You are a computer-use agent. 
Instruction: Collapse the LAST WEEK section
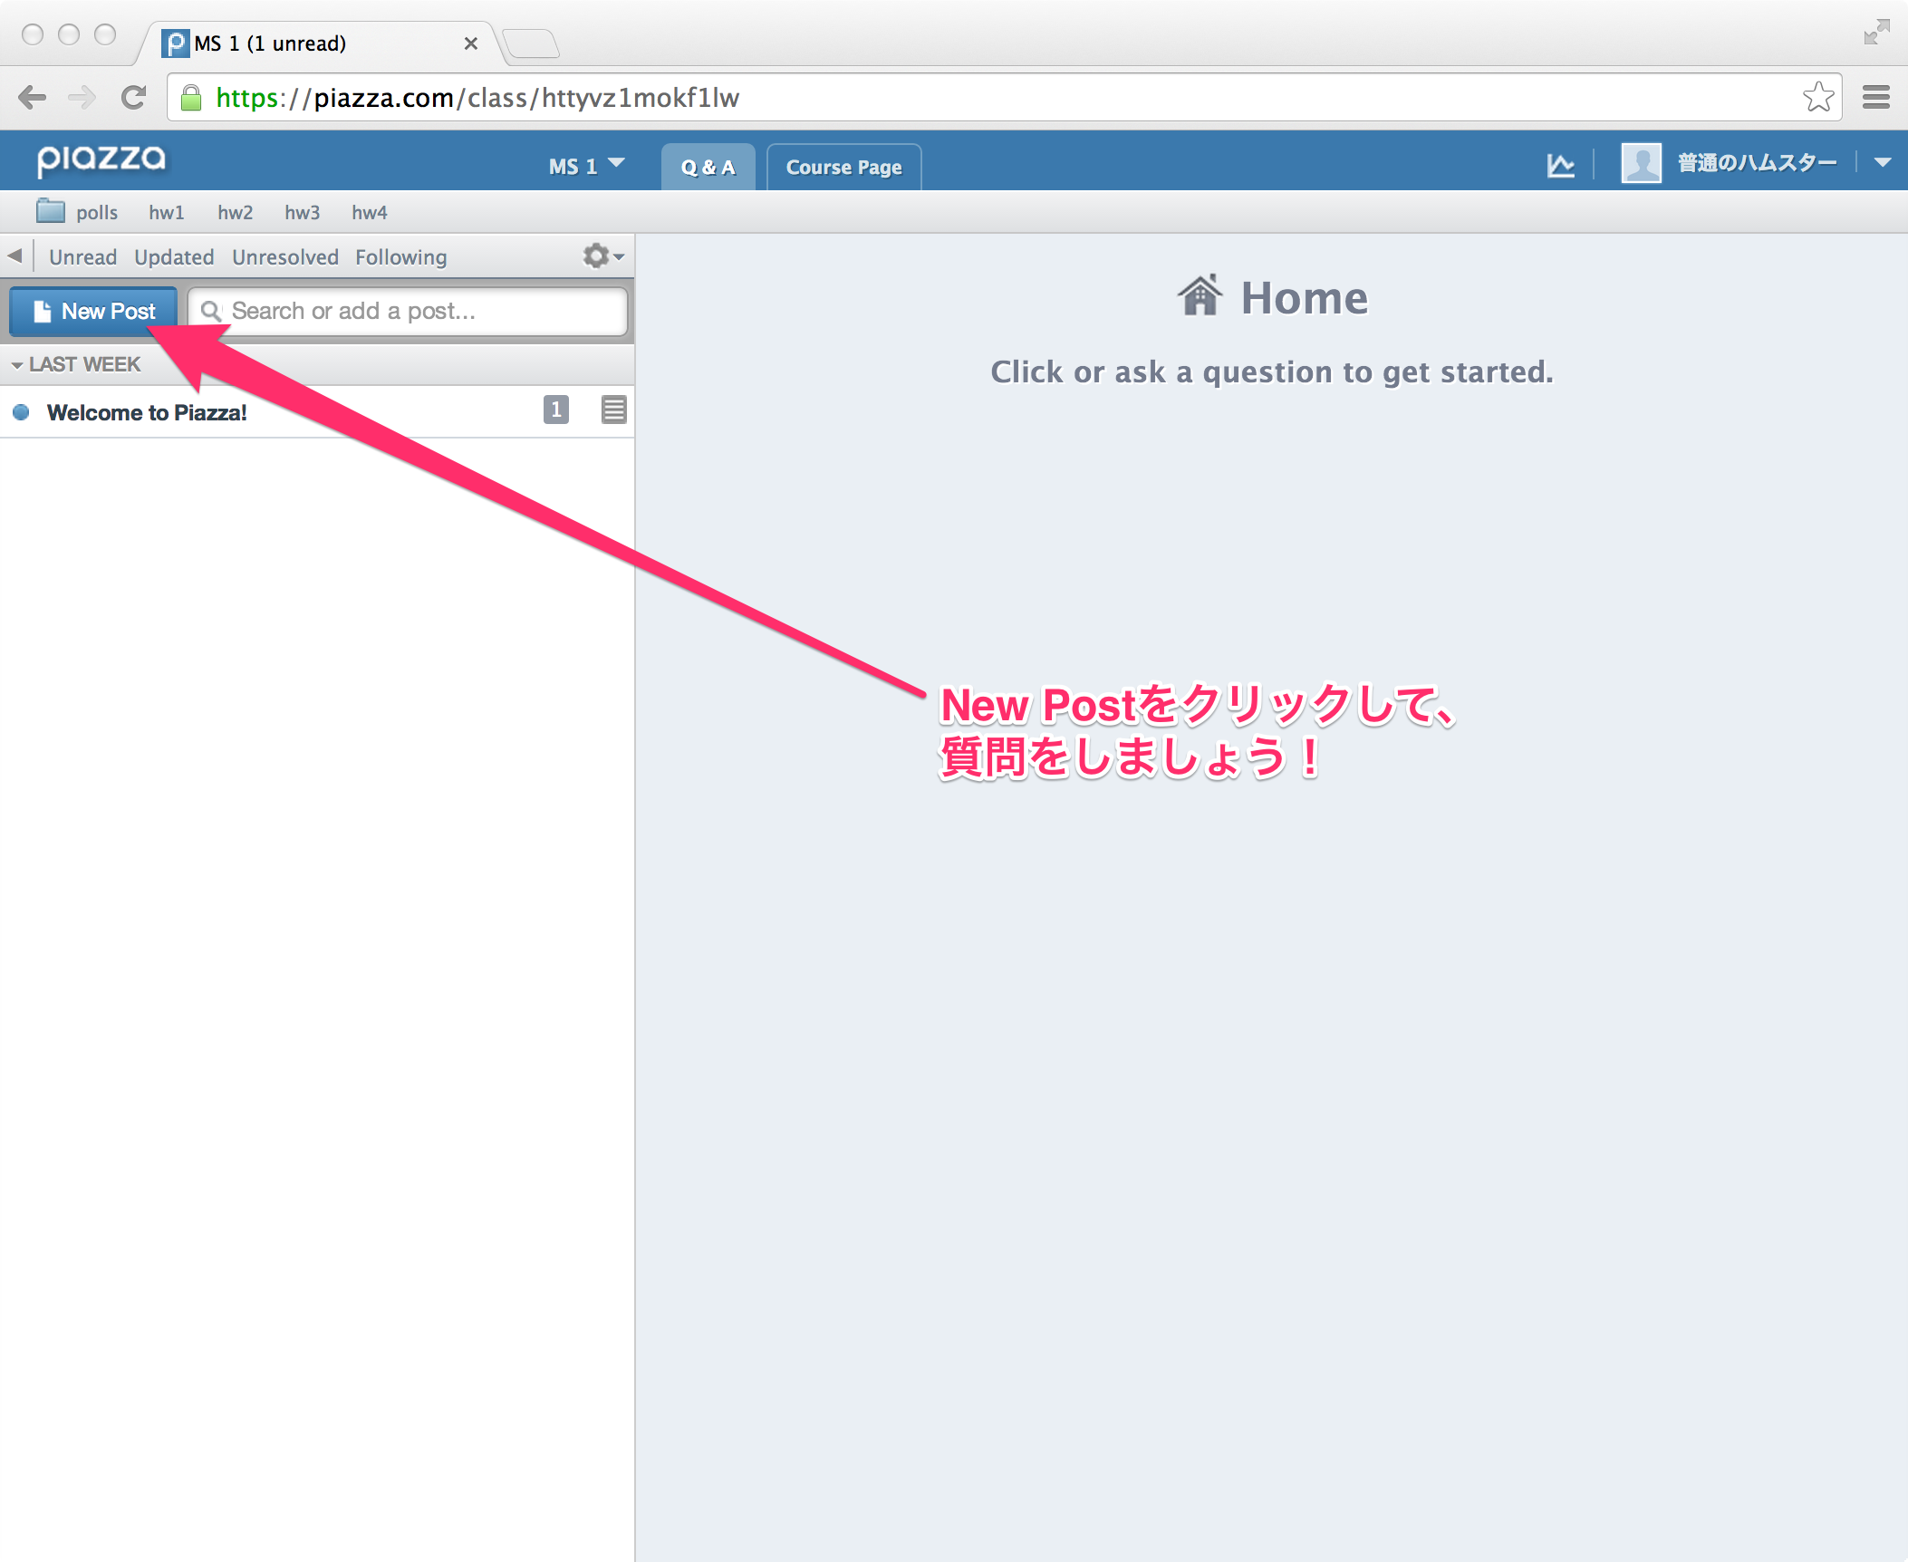pyautogui.click(x=18, y=363)
